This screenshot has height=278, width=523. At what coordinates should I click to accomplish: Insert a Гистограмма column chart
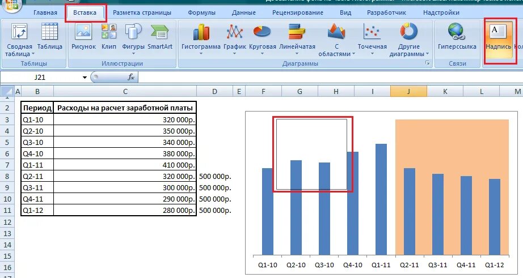(201, 39)
